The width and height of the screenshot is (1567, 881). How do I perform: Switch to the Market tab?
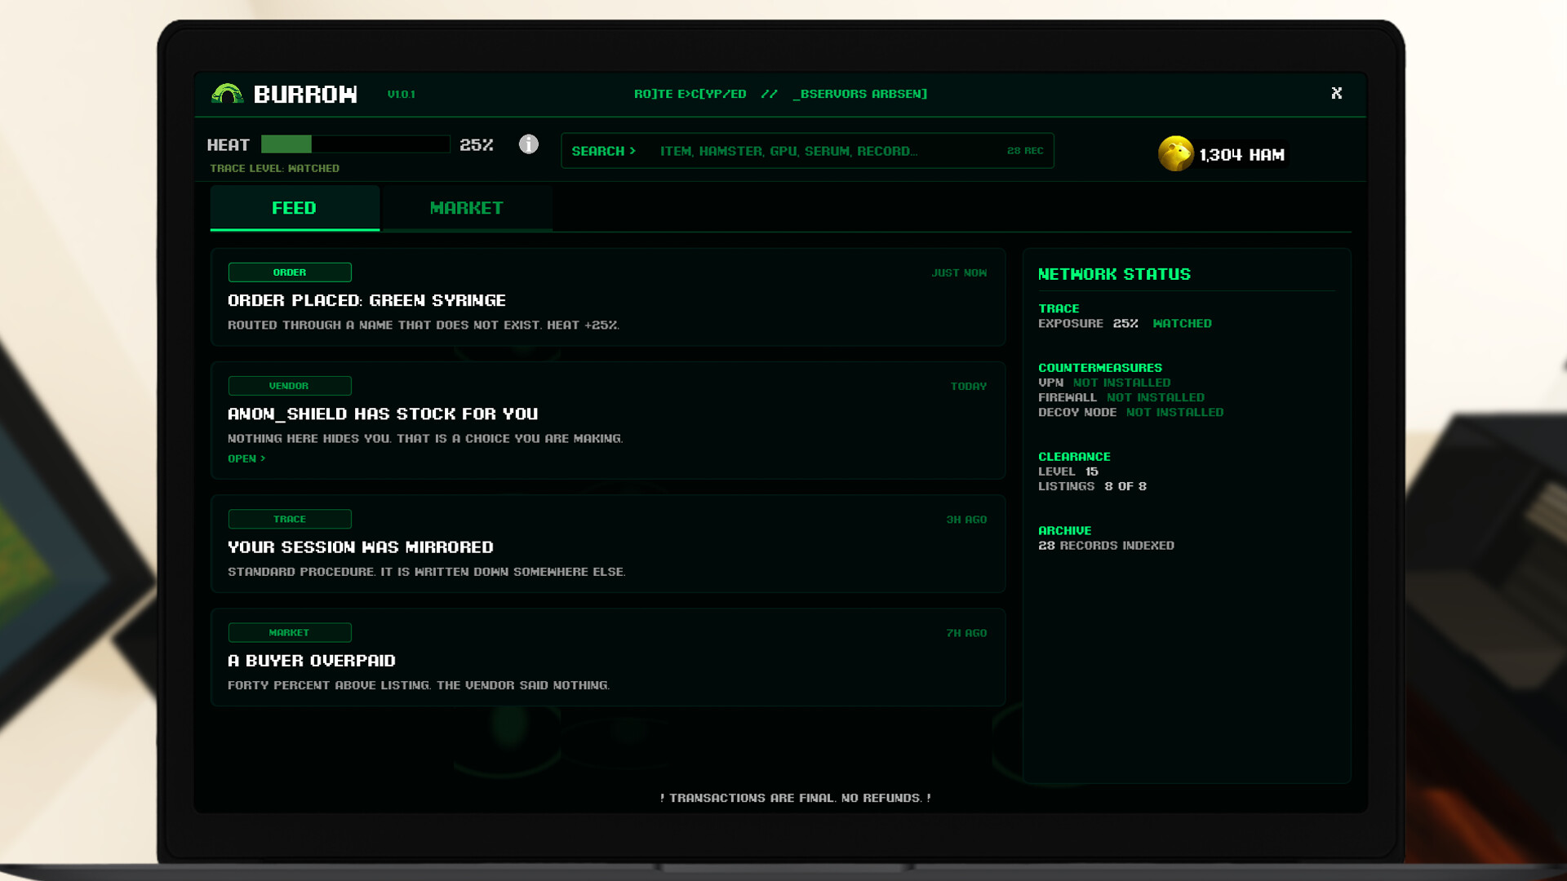click(467, 208)
